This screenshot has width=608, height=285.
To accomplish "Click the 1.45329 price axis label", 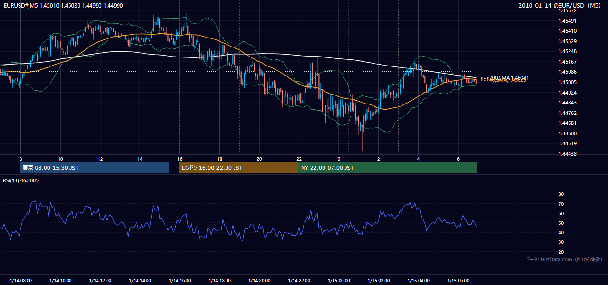I will tap(568, 41).
